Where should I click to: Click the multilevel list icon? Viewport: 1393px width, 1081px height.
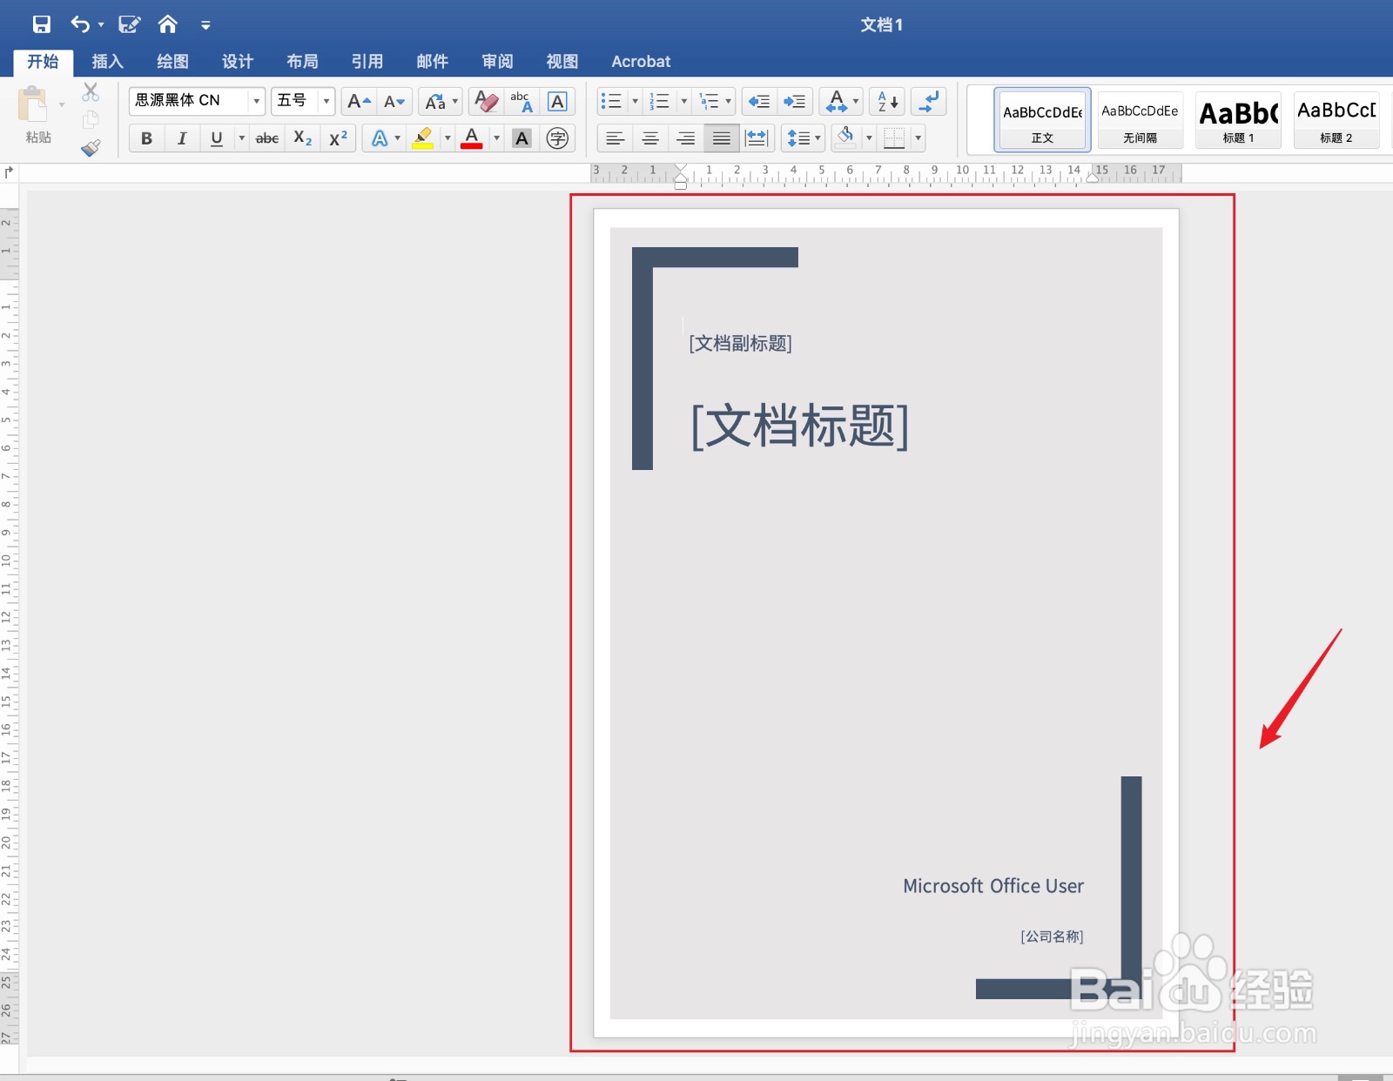click(710, 101)
